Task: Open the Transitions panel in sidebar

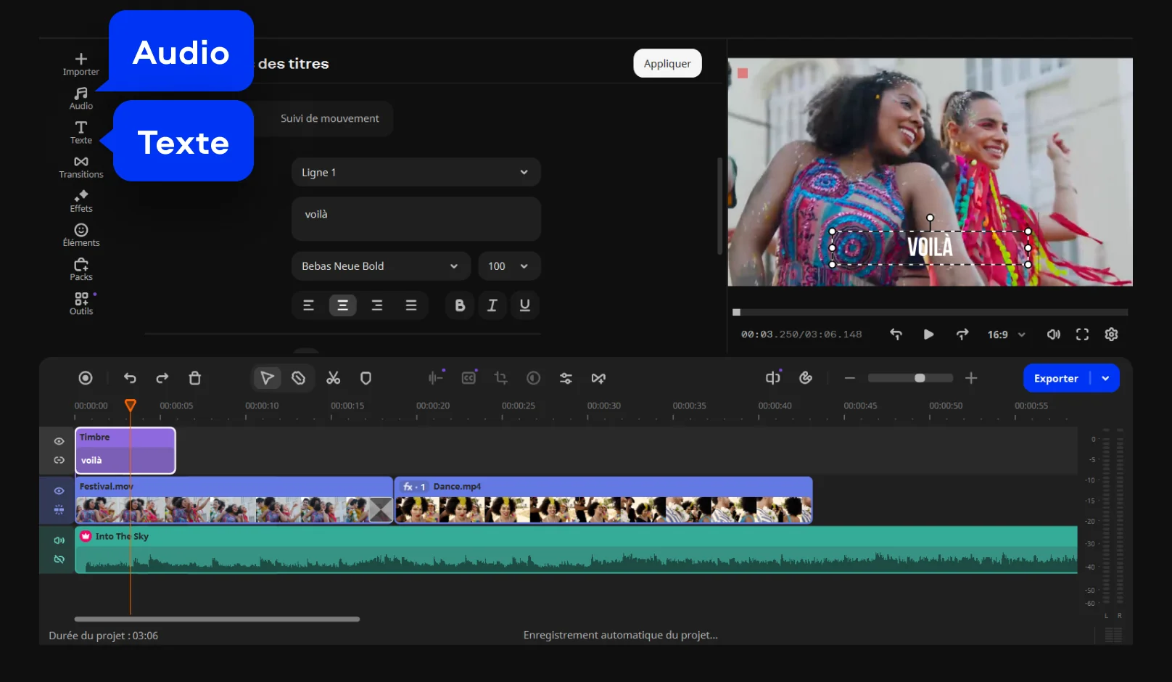Action: click(81, 166)
